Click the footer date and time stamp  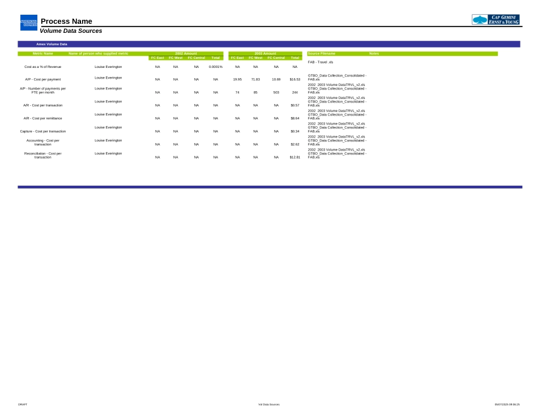click(x=507, y=405)
